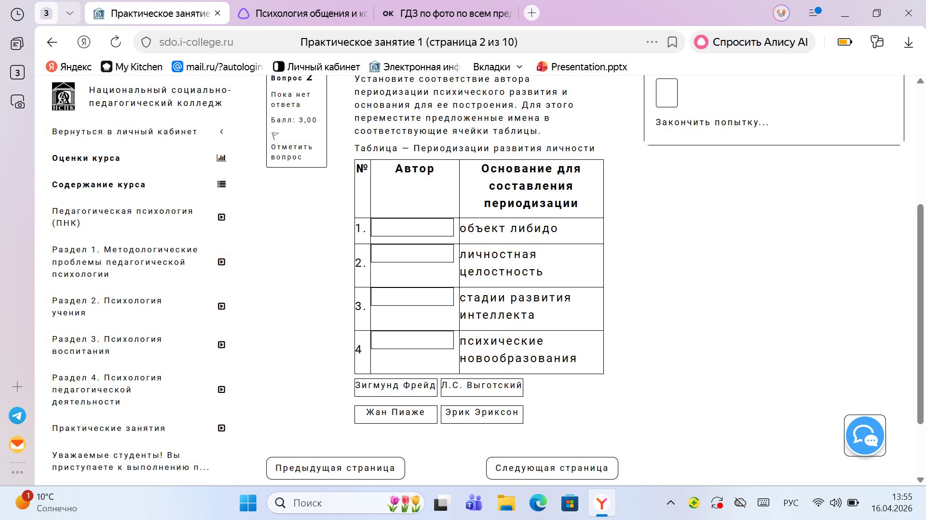
Task: Expand Раздел 1 Методологические проблемы
Action: pos(221,262)
